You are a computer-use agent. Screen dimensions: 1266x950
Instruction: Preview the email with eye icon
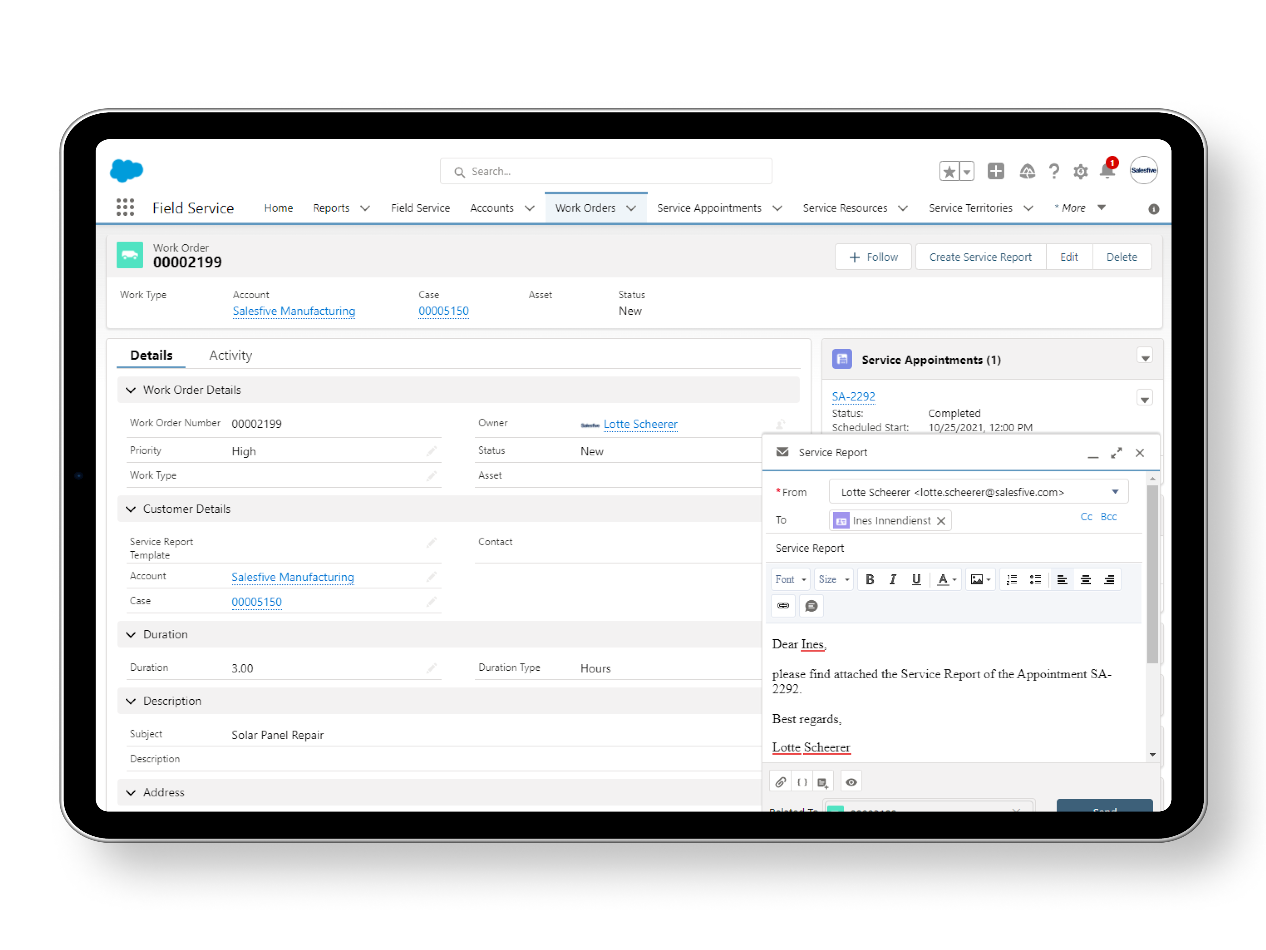pyautogui.click(x=851, y=782)
